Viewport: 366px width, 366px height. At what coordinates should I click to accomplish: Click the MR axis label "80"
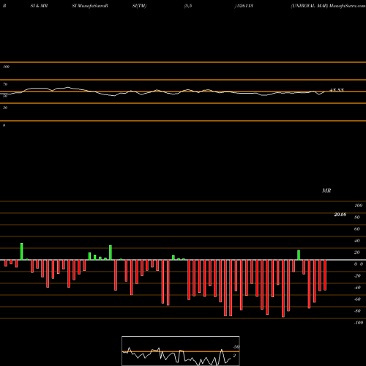[357, 217]
